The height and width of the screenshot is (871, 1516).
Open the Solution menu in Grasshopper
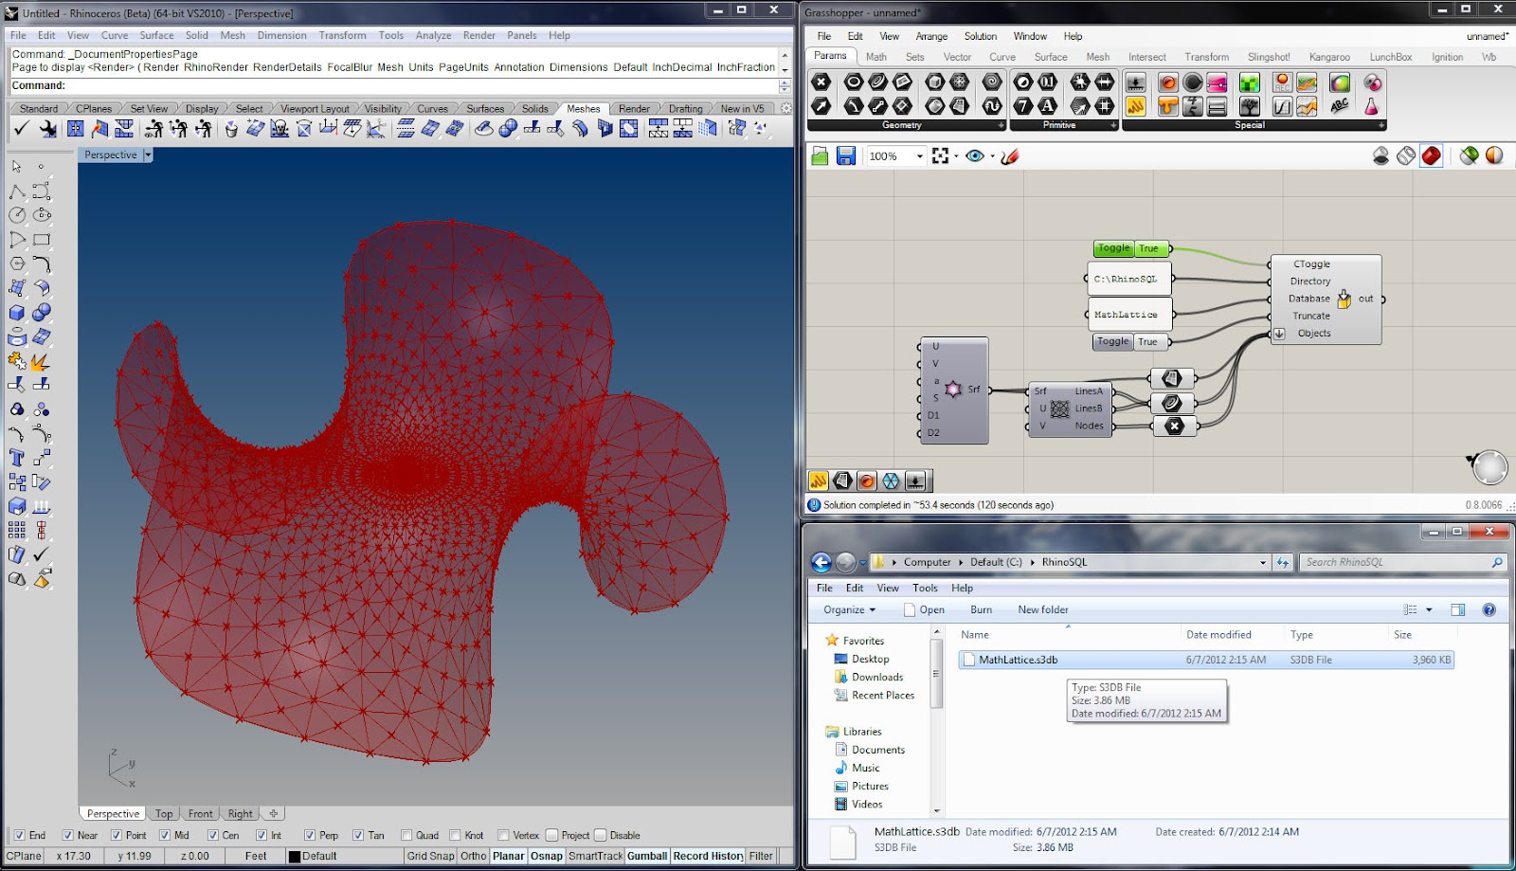(x=980, y=36)
